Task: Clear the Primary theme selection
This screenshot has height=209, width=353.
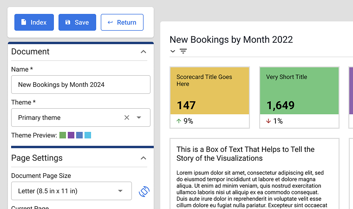Action: tap(127, 118)
